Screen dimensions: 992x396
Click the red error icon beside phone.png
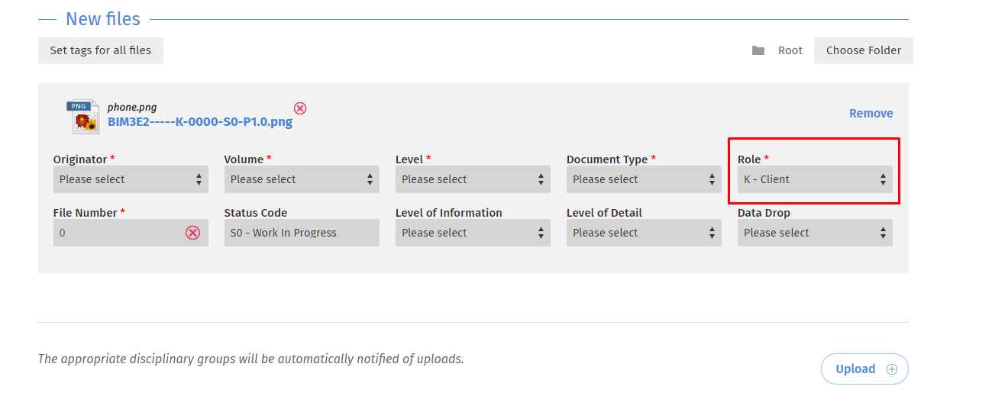pos(300,108)
